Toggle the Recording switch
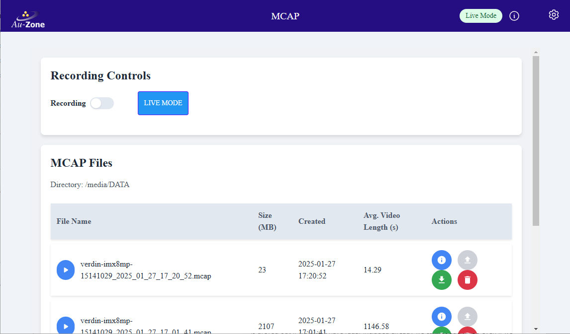The height and width of the screenshot is (334, 570). pyautogui.click(x=102, y=103)
